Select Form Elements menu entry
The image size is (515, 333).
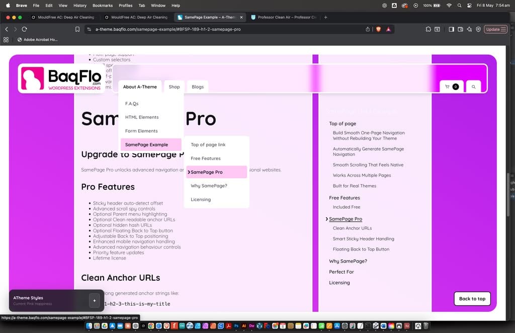(x=151, y=131)
